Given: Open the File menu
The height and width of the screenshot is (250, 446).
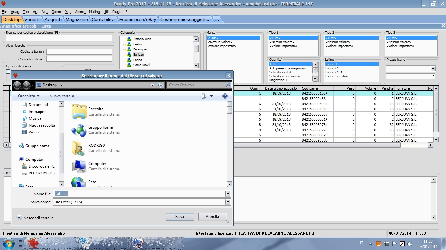Looking at the screenshot, I should [x=4, y=12].
